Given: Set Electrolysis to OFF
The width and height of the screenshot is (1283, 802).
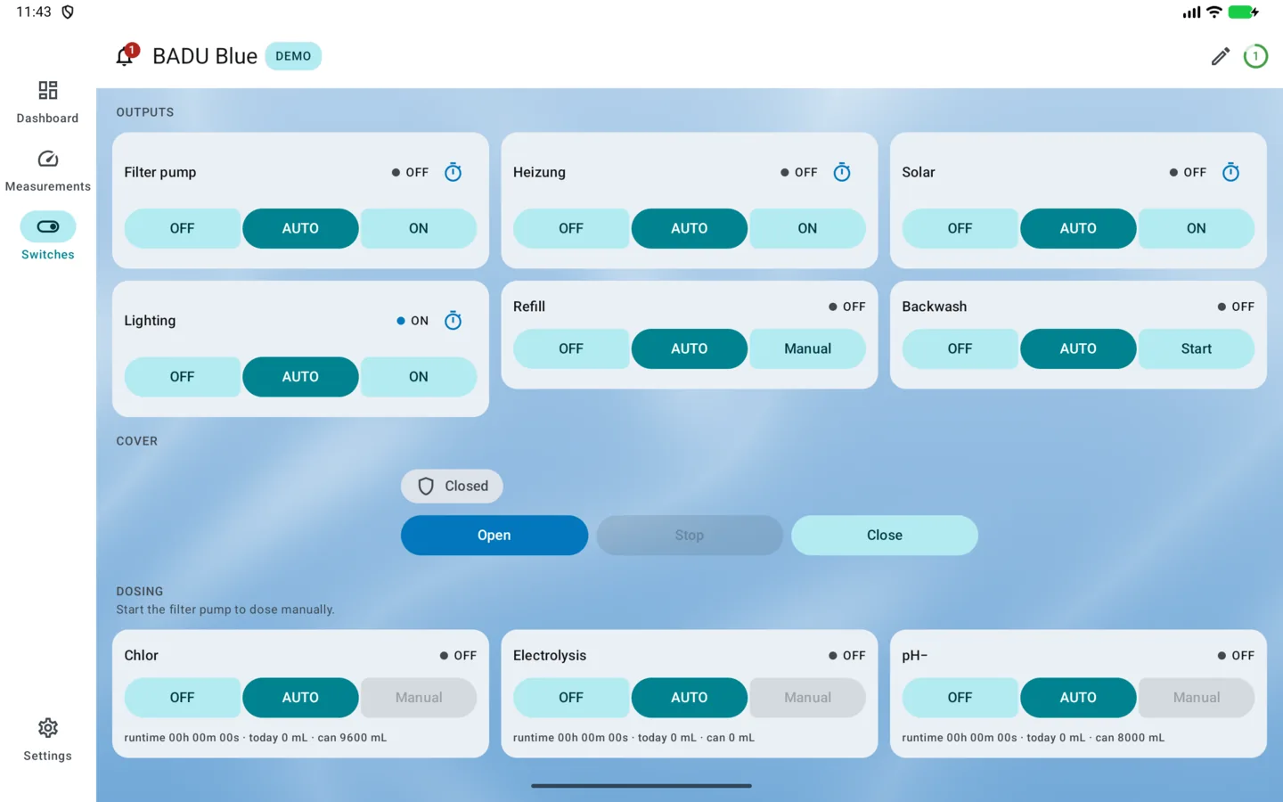Looking at the screenshot, I should [x=571, y=698].
